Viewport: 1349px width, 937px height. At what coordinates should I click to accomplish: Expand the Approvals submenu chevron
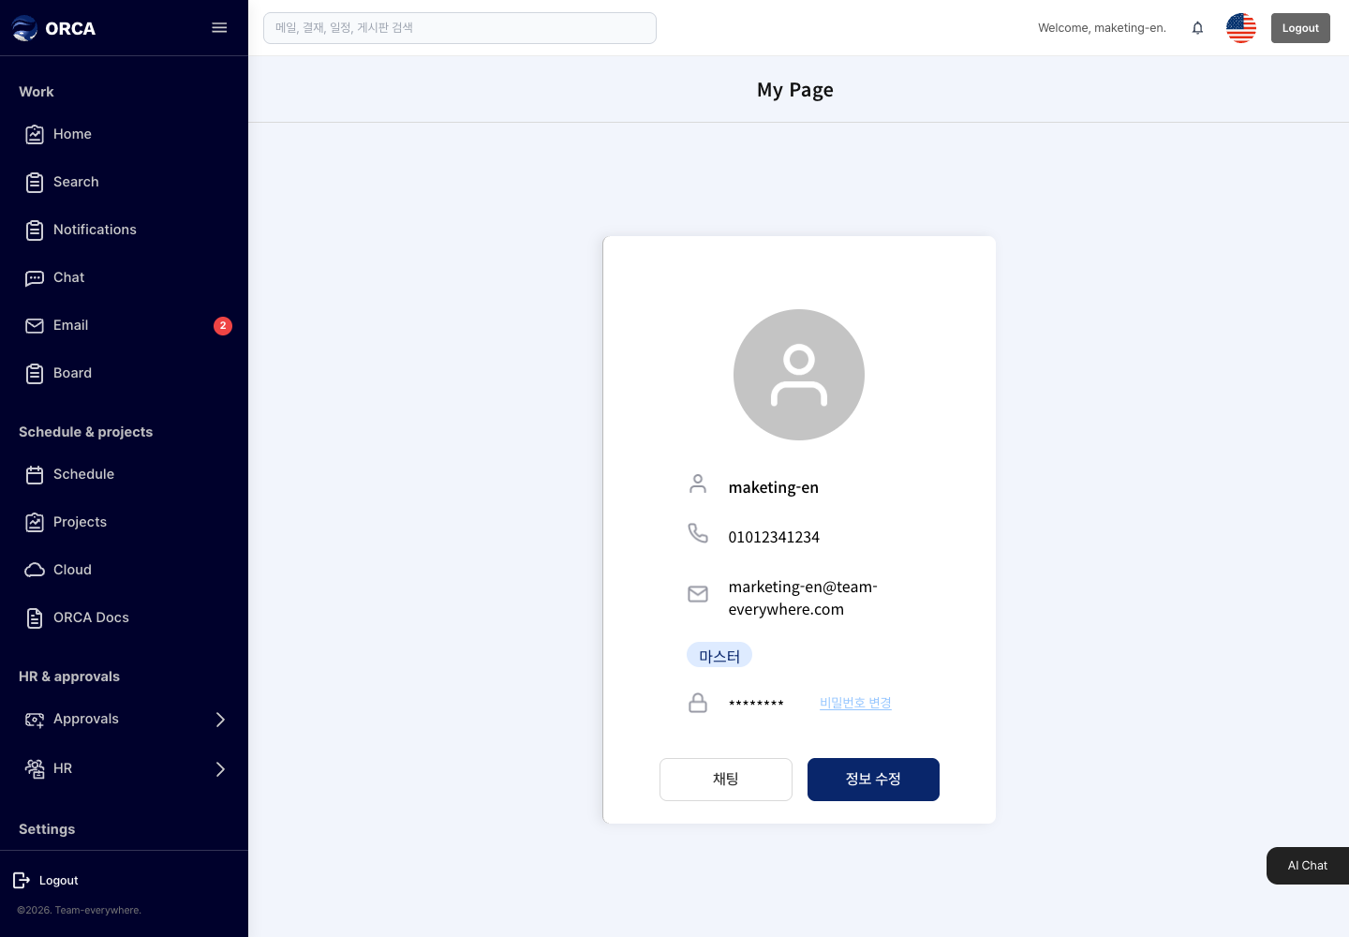(221, 720)
